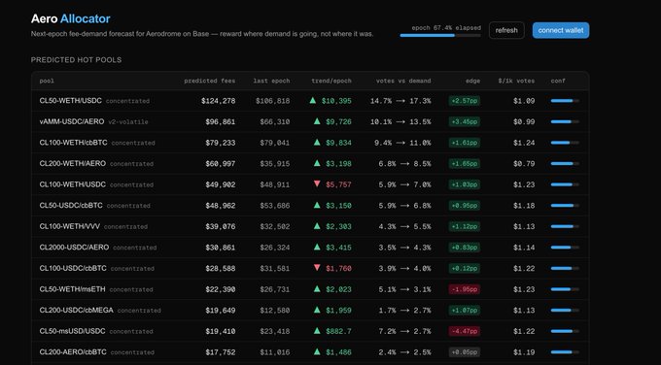Screen dimensions: 661x365
Task: Click the PREDICTED HOT POOLS heading
Action: 76,60
